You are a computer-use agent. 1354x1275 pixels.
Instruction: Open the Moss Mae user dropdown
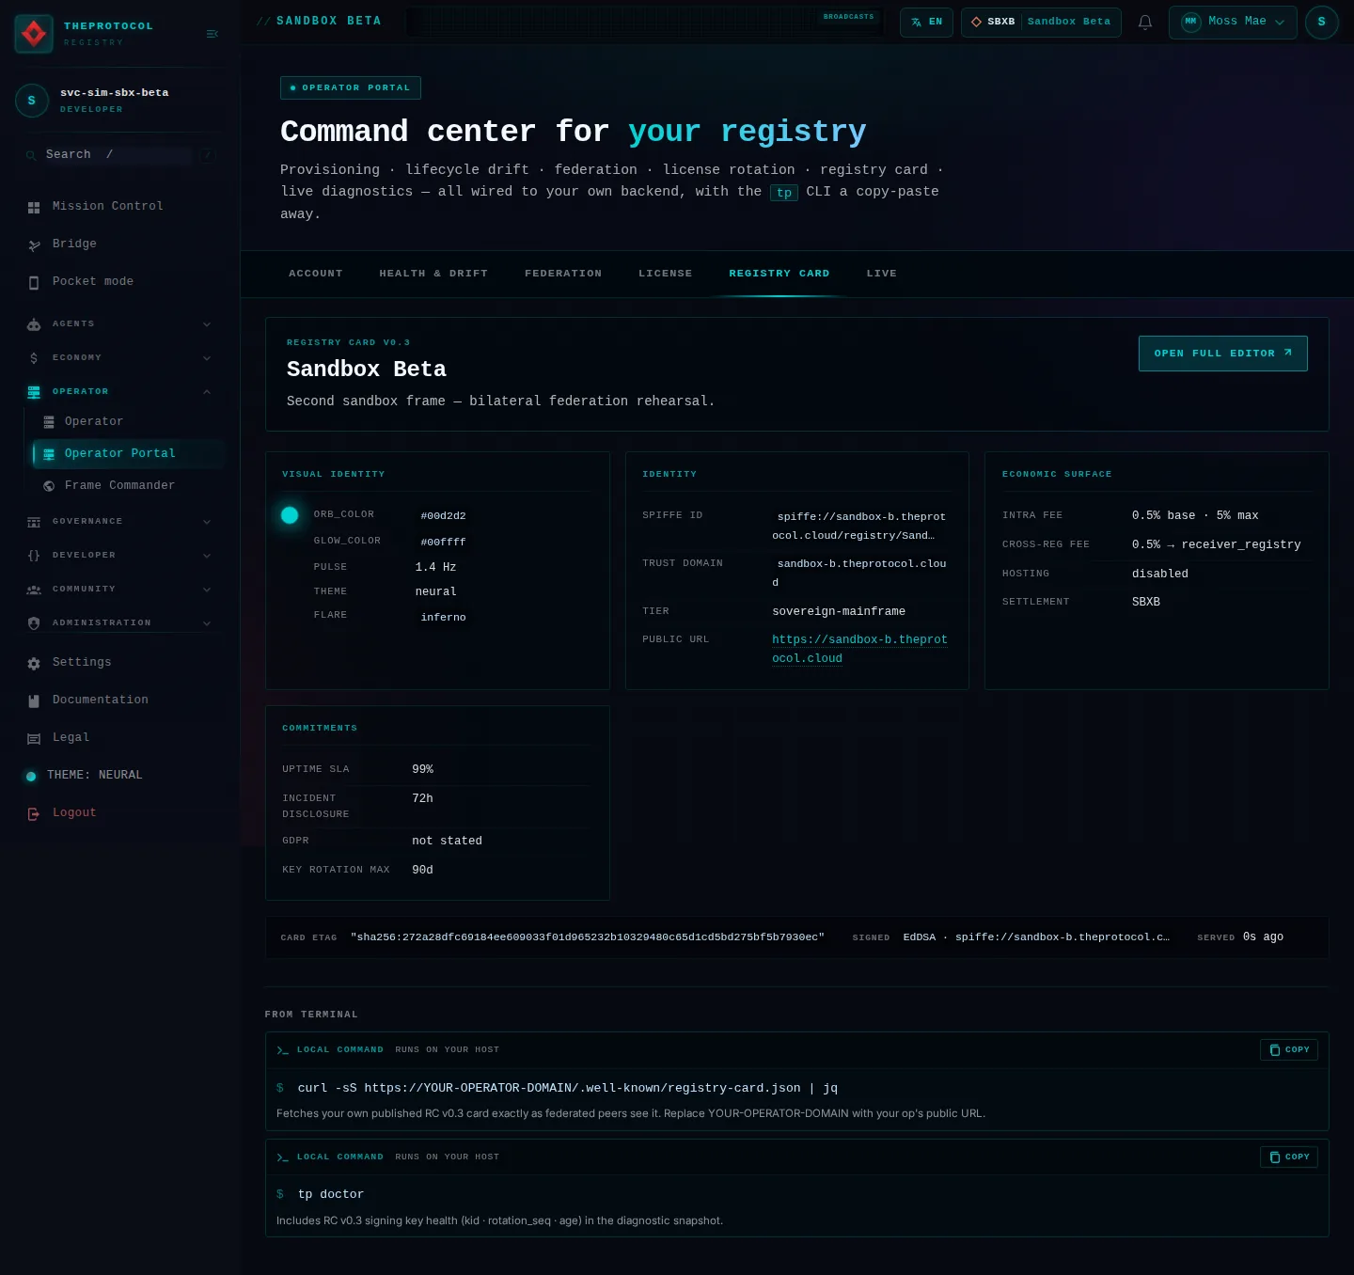click(1233, 23)
